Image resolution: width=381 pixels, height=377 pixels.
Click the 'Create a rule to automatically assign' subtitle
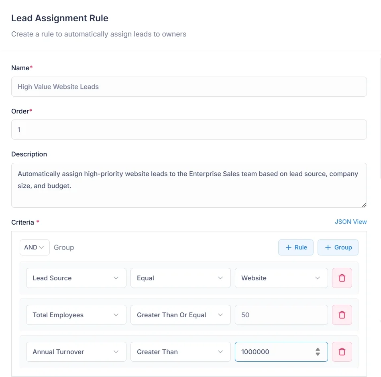click(99, 34)
